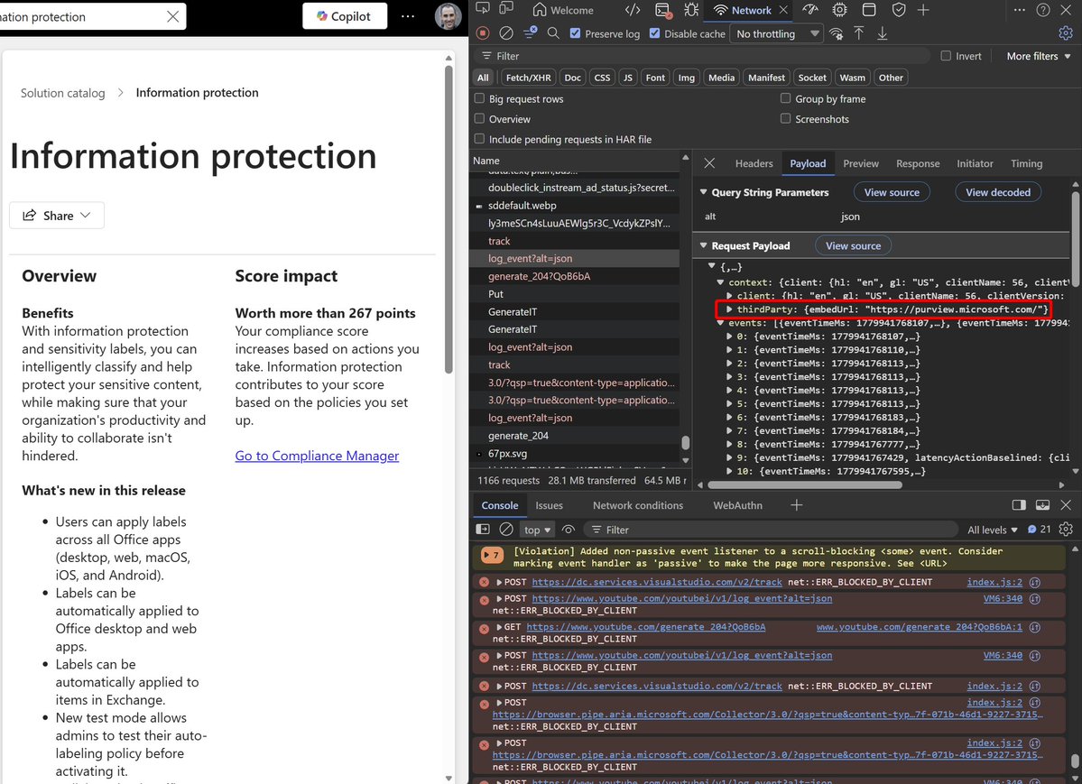
Task: Enable Group by frame checkbox
Action: pos(785,98)
